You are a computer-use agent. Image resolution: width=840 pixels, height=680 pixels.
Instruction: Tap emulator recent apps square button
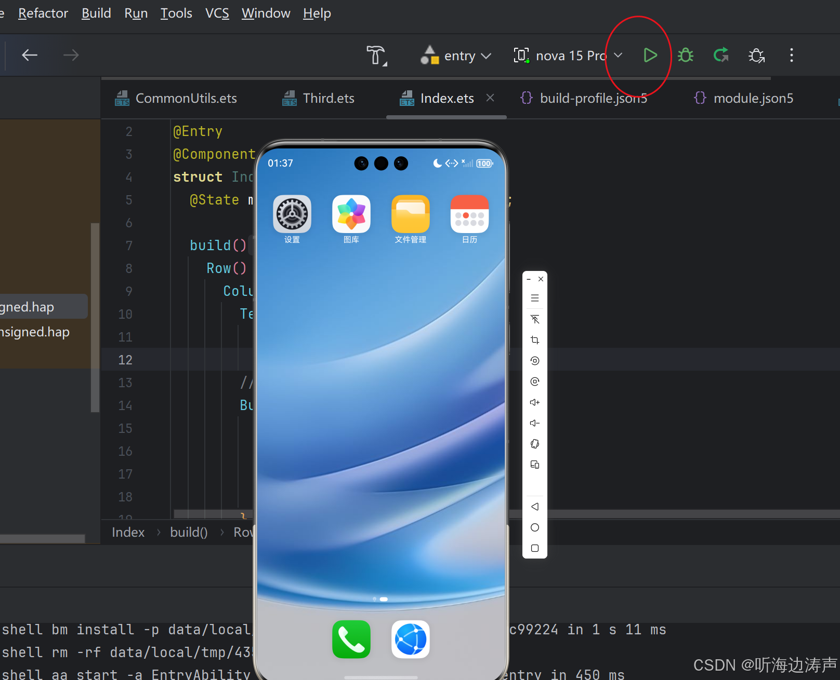click(x=535, y=548)
